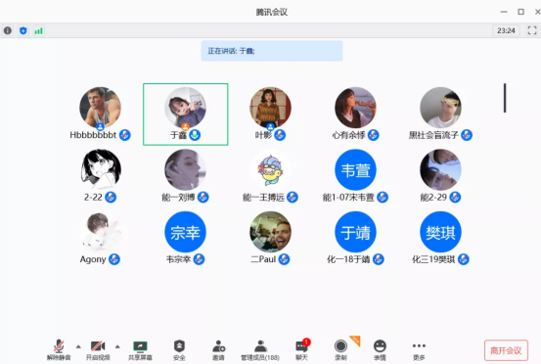Image resolution: width=541 pixels, height=364 pixels.
Task: Check the green network signal icon
Action: pos(39,30)
